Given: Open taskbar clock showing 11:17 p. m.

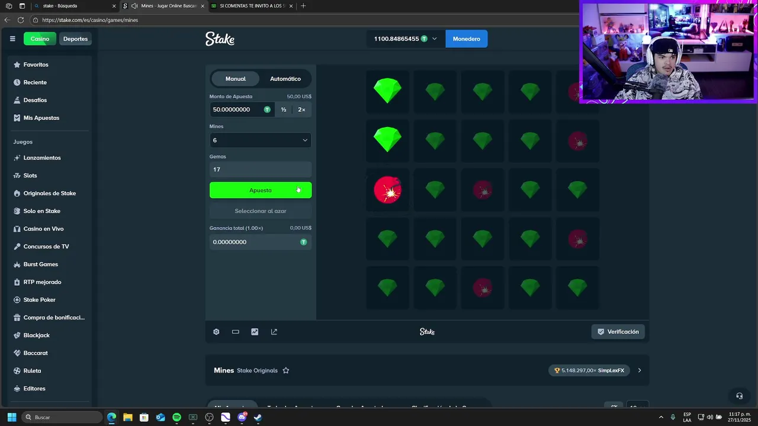Looking at the screenshot, I should pyautogui.click(x=738, y=417).
